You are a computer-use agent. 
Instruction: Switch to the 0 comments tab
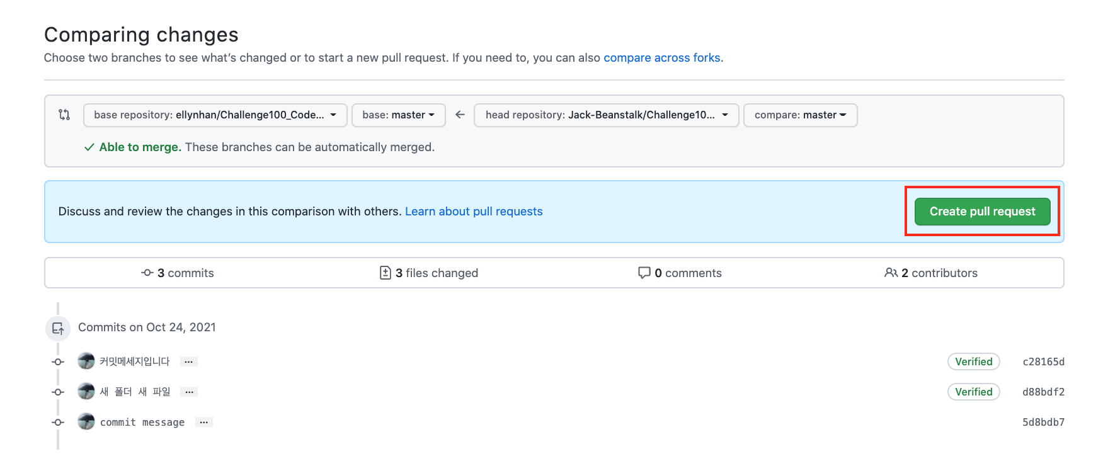click(x=680, y=273)
